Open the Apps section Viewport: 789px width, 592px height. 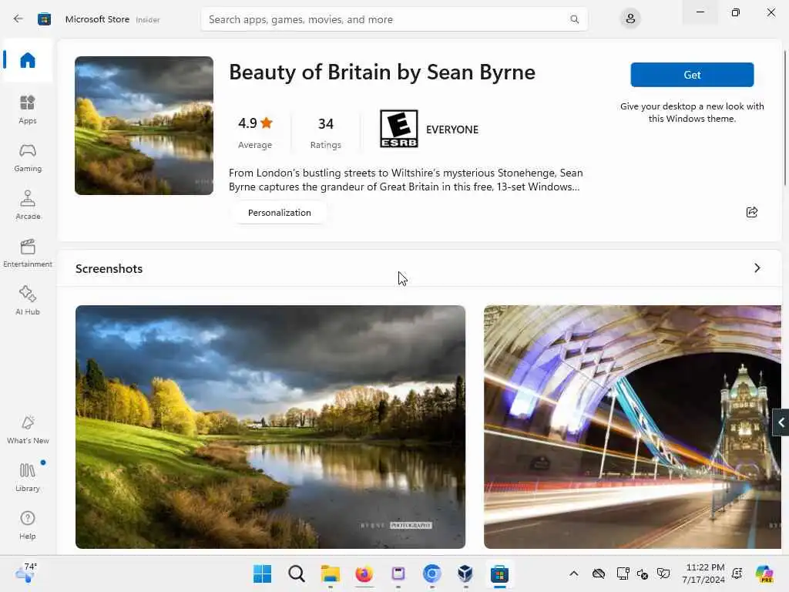pyautogui.click(x=28, y=109)
